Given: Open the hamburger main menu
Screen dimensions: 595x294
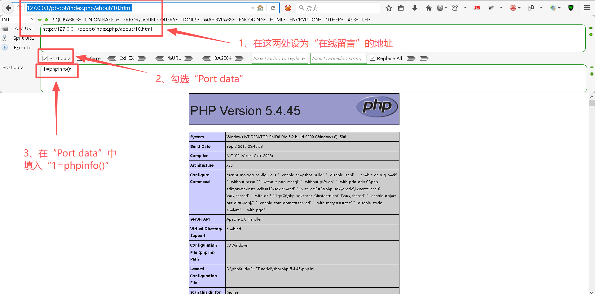Looking at the screenshot, I should click(587, 8).
